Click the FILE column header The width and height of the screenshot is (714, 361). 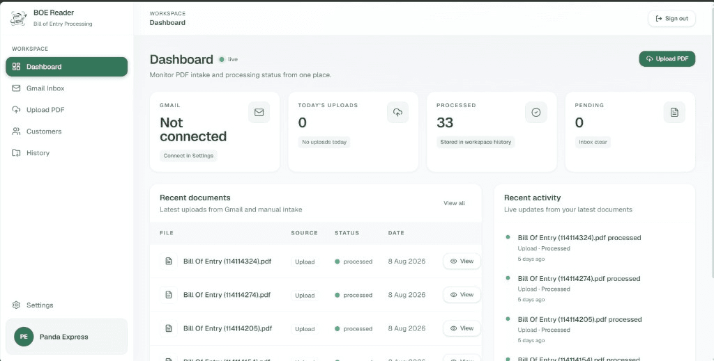(x=167, y=233)
